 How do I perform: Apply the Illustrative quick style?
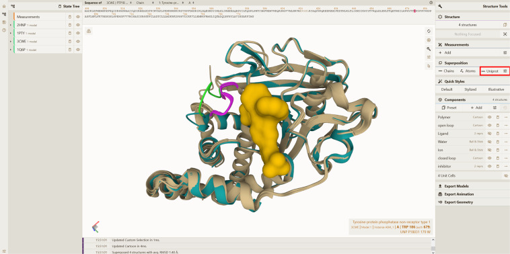pyautogui.click(x=496, y=89)
